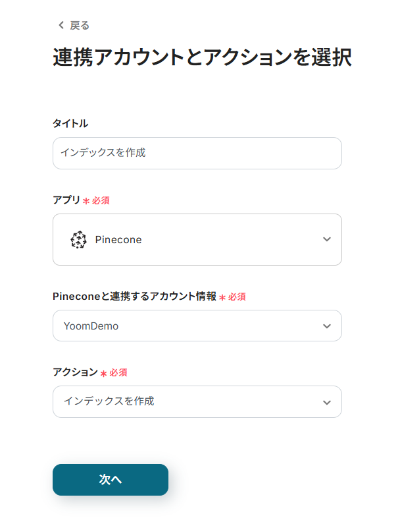Screen dimensions: 398x522
Task: Click the Pinecone app name text
Action: coord(118,240)
